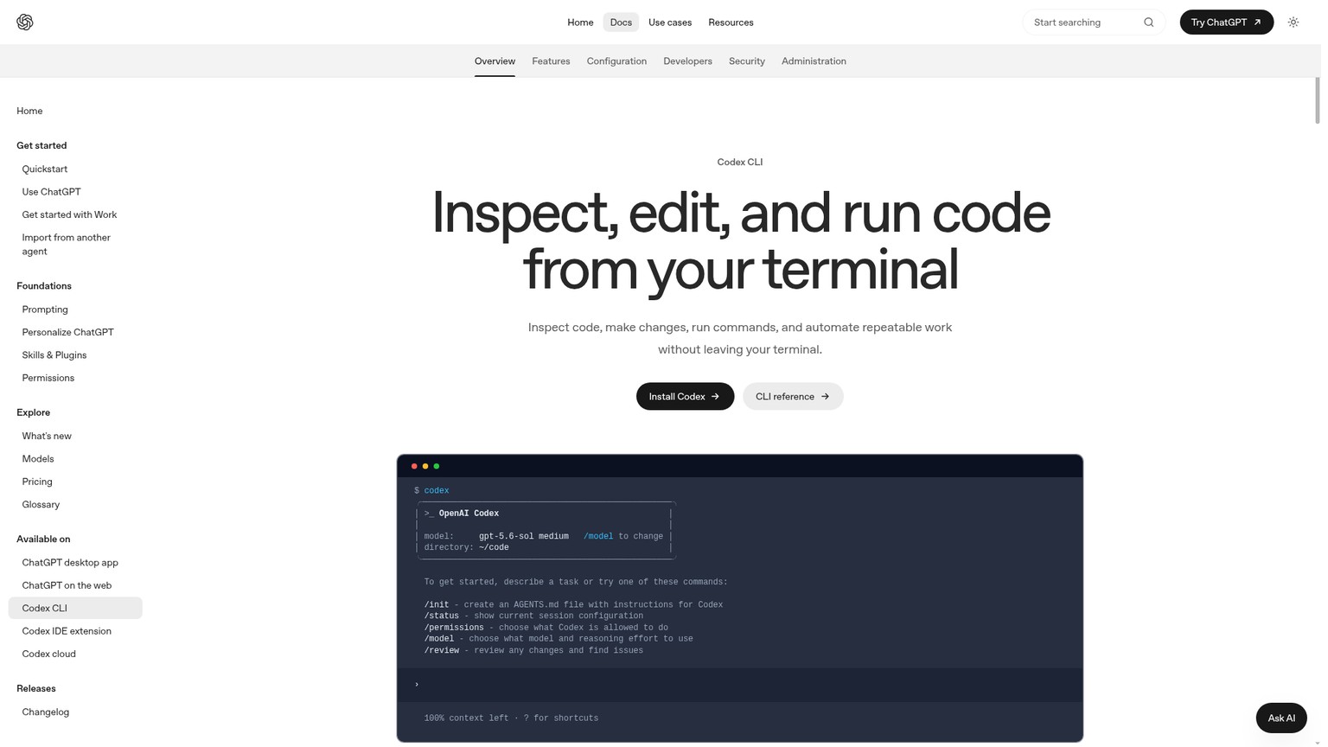Click the Codex CLI label above headline
This screenshot has width=1328, height=747.
tap(740, 163)
